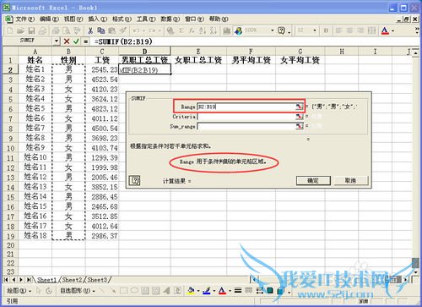Click the Sort Descending icon

click(214, 30)
